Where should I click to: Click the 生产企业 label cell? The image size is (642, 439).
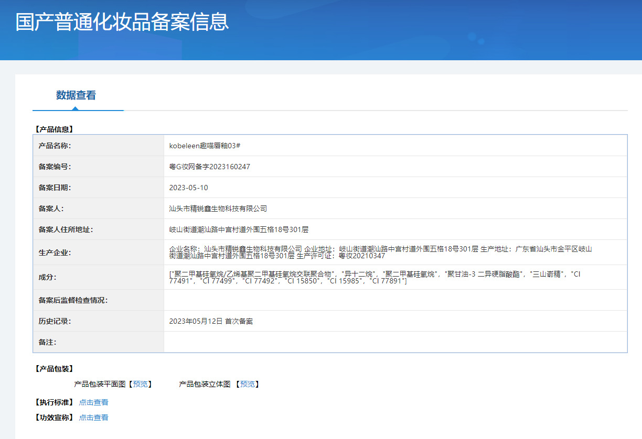(99, 253)
